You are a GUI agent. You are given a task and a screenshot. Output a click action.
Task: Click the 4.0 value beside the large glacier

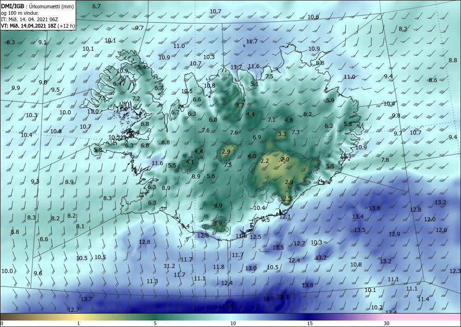[252, 156]
